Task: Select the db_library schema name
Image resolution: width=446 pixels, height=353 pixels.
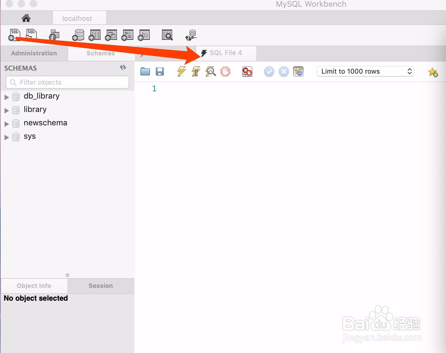Action: (42, 96)
